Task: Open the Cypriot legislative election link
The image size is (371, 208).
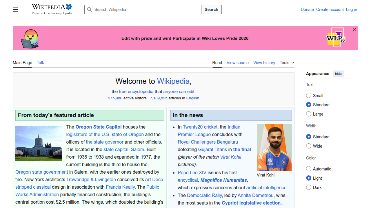Action: (x=251, y=203)
